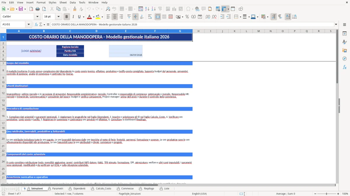Toggle Wrap Text
Image resolution: width=350 pixels, height=196 pixels.
tap(150, 17)
